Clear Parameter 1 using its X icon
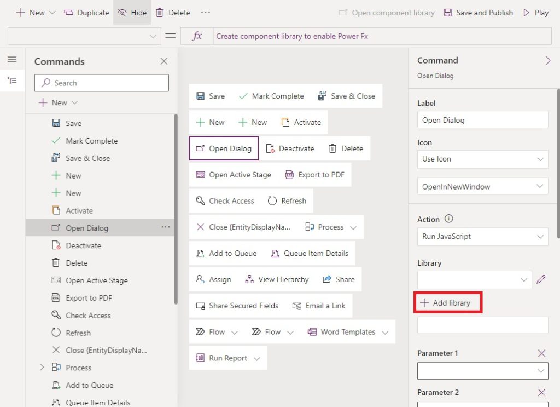 [x=541, y=353]
